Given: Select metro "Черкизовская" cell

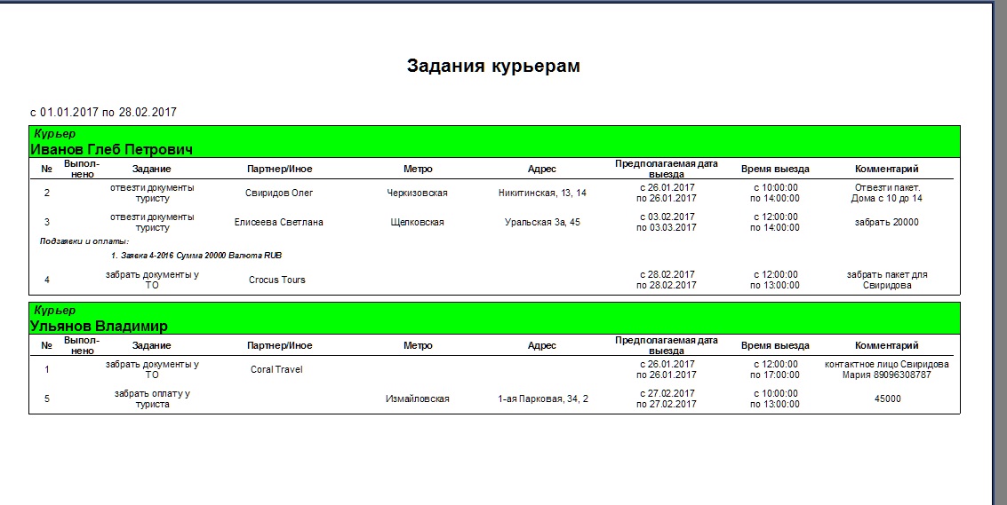Looking at the screenshot, I should [x=418, y=193].
